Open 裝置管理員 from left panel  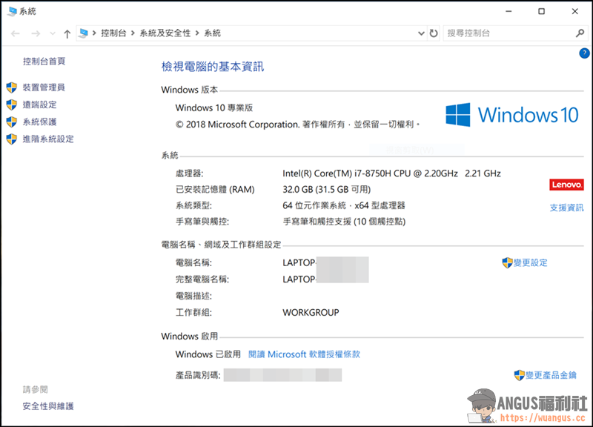(43, 87)
